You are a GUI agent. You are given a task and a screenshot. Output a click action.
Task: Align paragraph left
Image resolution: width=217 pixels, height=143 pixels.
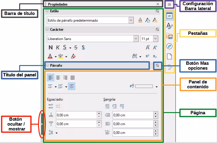[51, 78]
